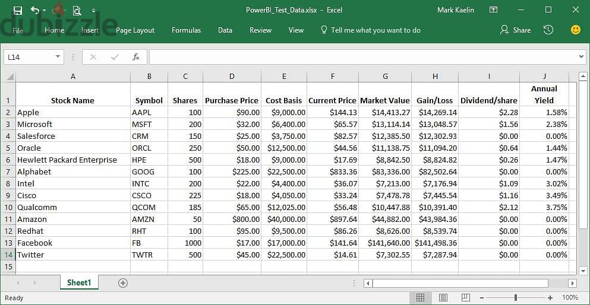Open the File menu
The image size is (590, 305).
[x=18, y=30]
